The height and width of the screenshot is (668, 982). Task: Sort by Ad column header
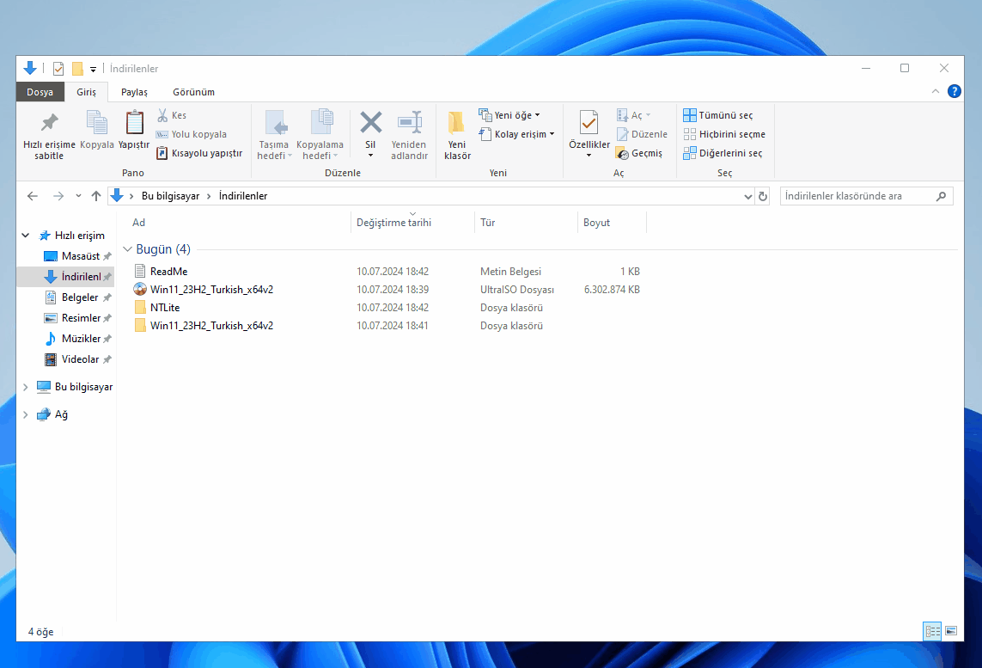click(239, 223)
